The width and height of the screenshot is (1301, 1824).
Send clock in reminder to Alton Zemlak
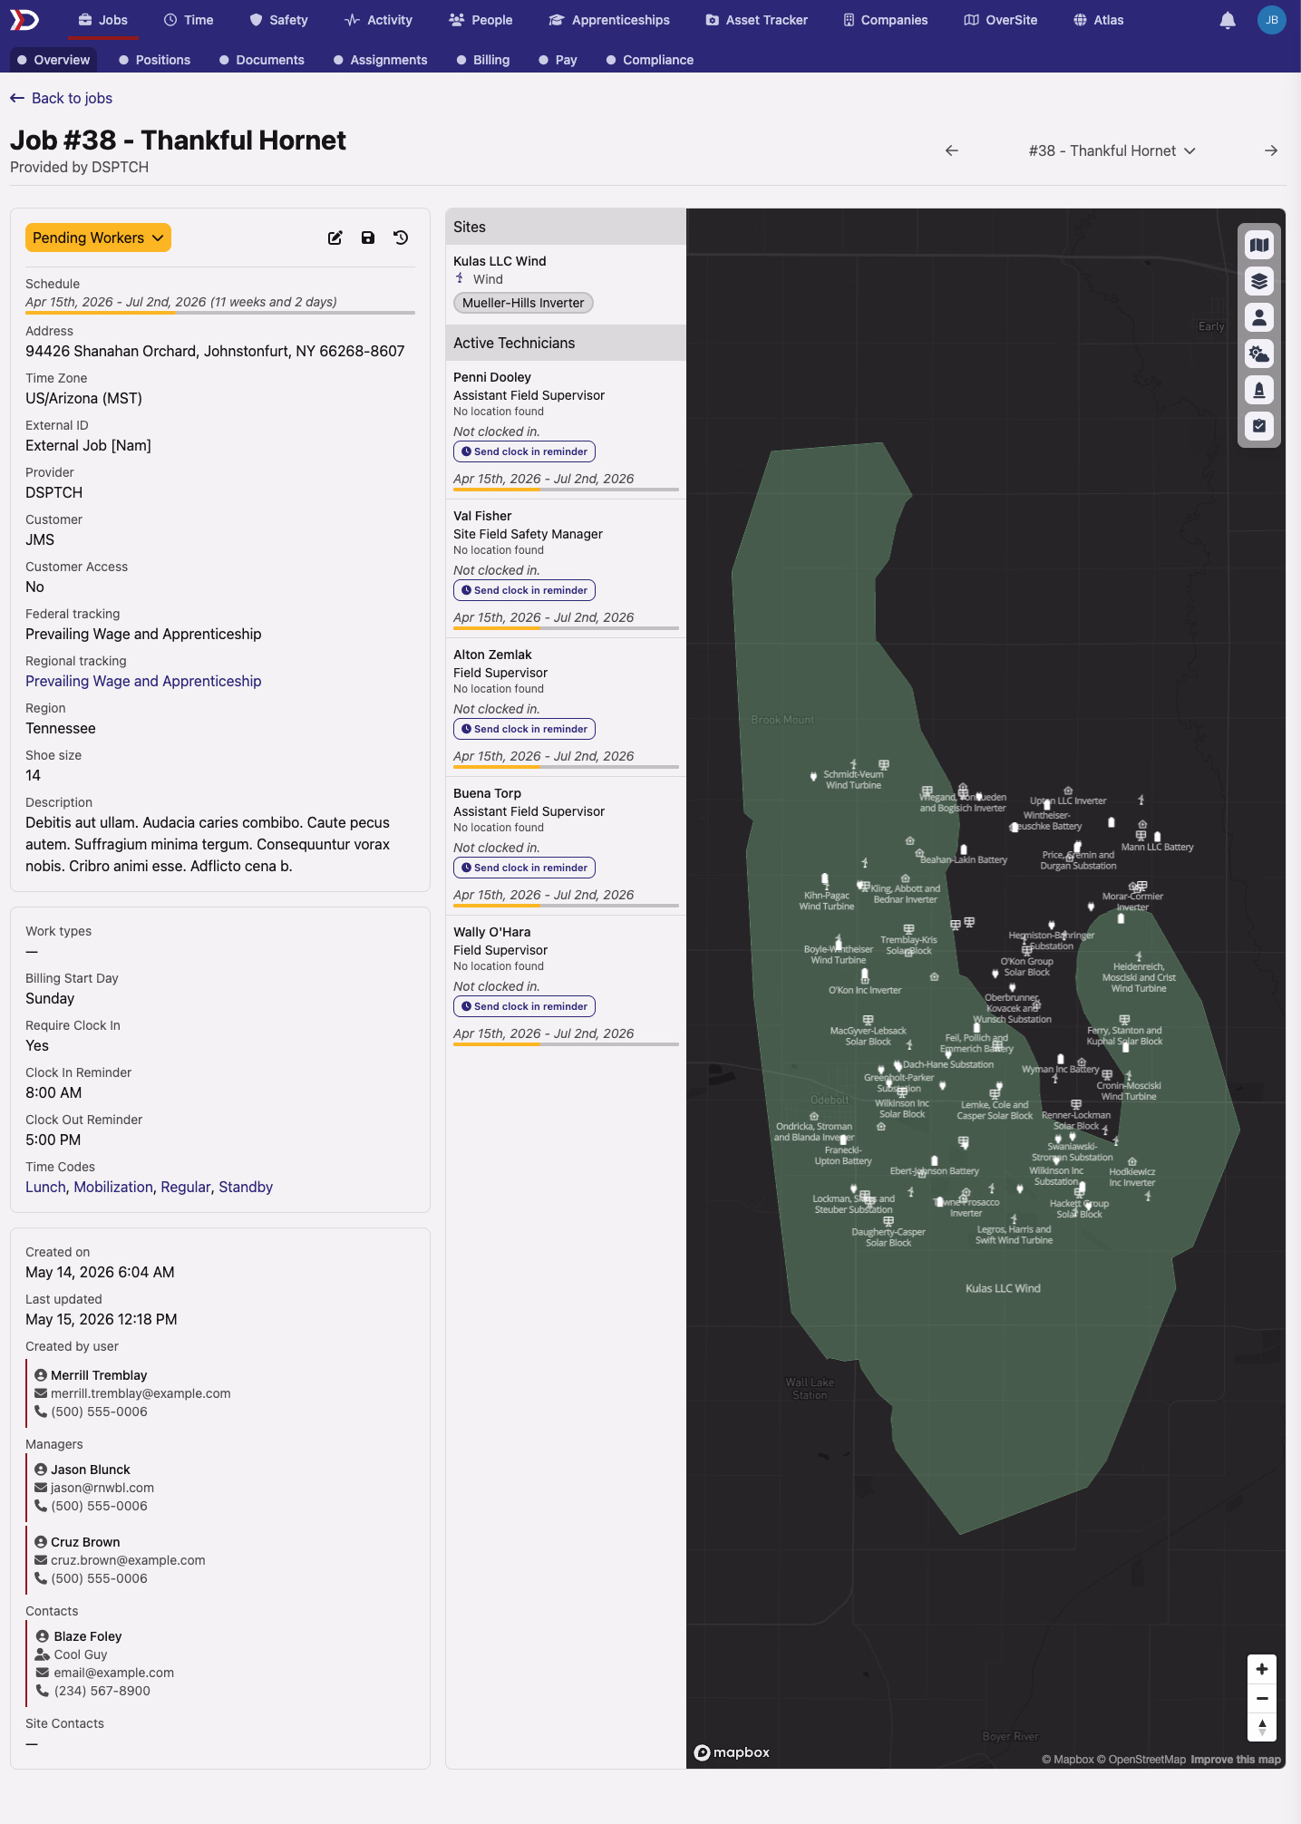click(x=524, y=729)
